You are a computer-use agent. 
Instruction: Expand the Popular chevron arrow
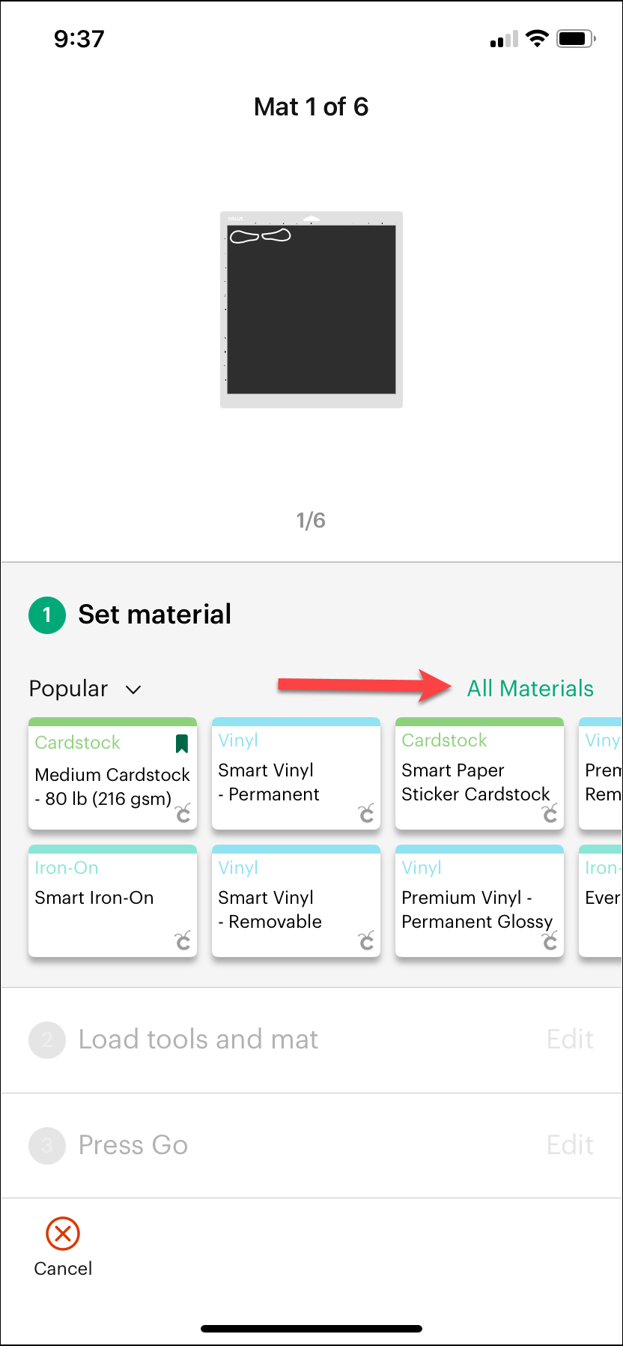click(133, 689)
